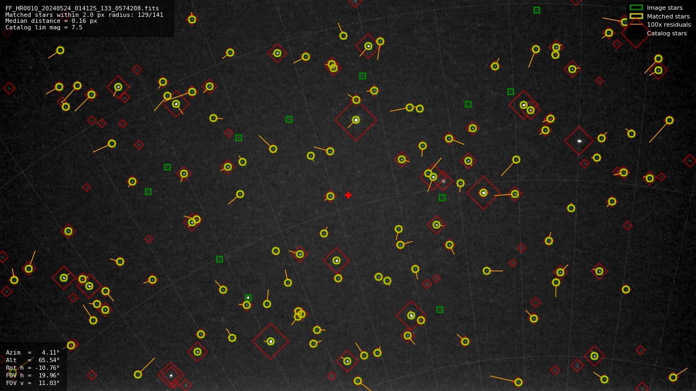The height and width of the screenshot is (391, 696).
Task: Click the 'Alt = 65.54°' readout
Action: [x=33, y=360]
